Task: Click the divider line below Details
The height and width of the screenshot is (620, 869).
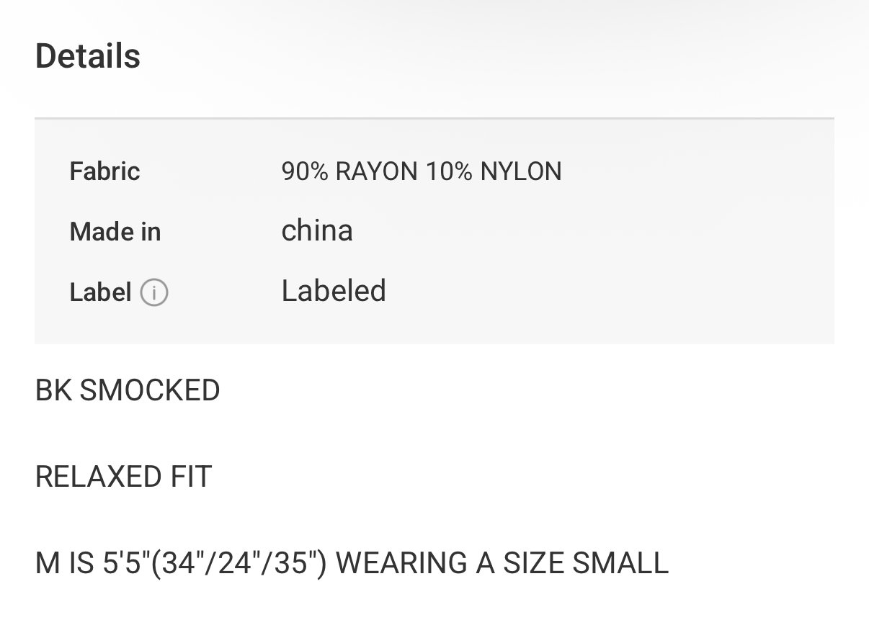Action: coord(434,117)
